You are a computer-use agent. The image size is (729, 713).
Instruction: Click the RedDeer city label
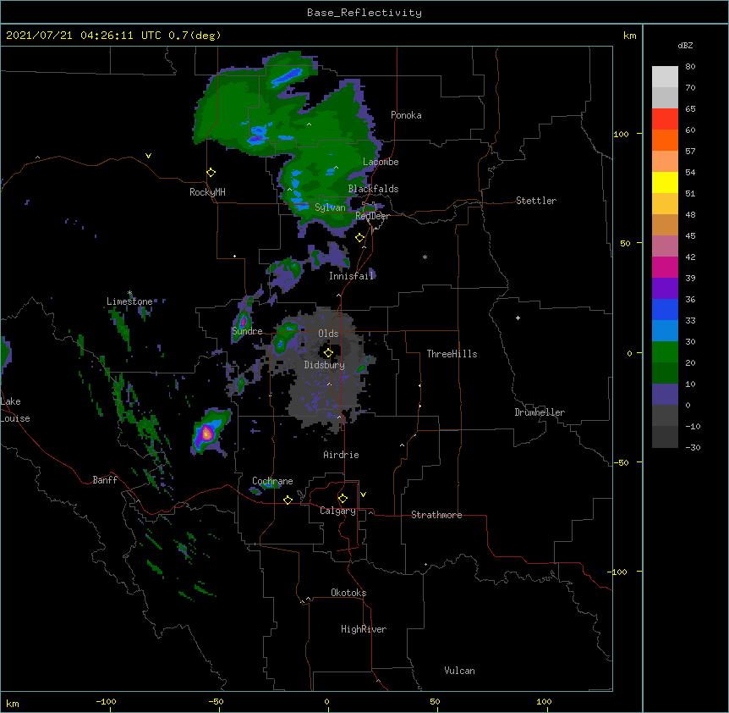coord(372,216)
